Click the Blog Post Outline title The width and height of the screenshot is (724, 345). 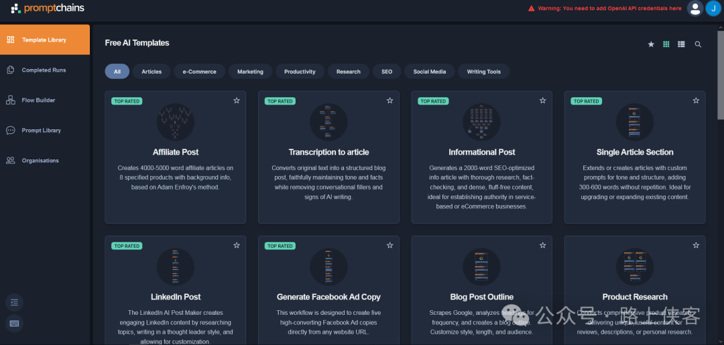(x=481, y=297)
